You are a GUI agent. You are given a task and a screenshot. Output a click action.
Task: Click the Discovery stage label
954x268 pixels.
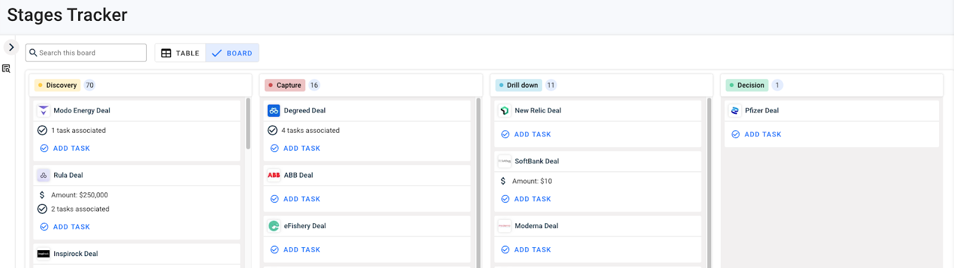[x=57, y=85]
